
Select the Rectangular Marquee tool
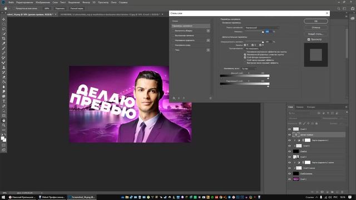4,24
